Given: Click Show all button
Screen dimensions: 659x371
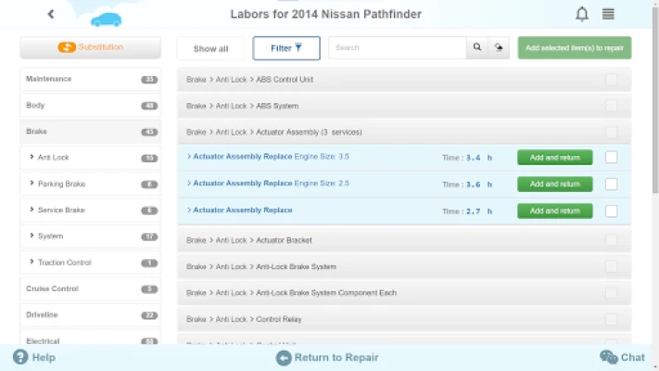Looking at the screenshot, I should (210, 48).
